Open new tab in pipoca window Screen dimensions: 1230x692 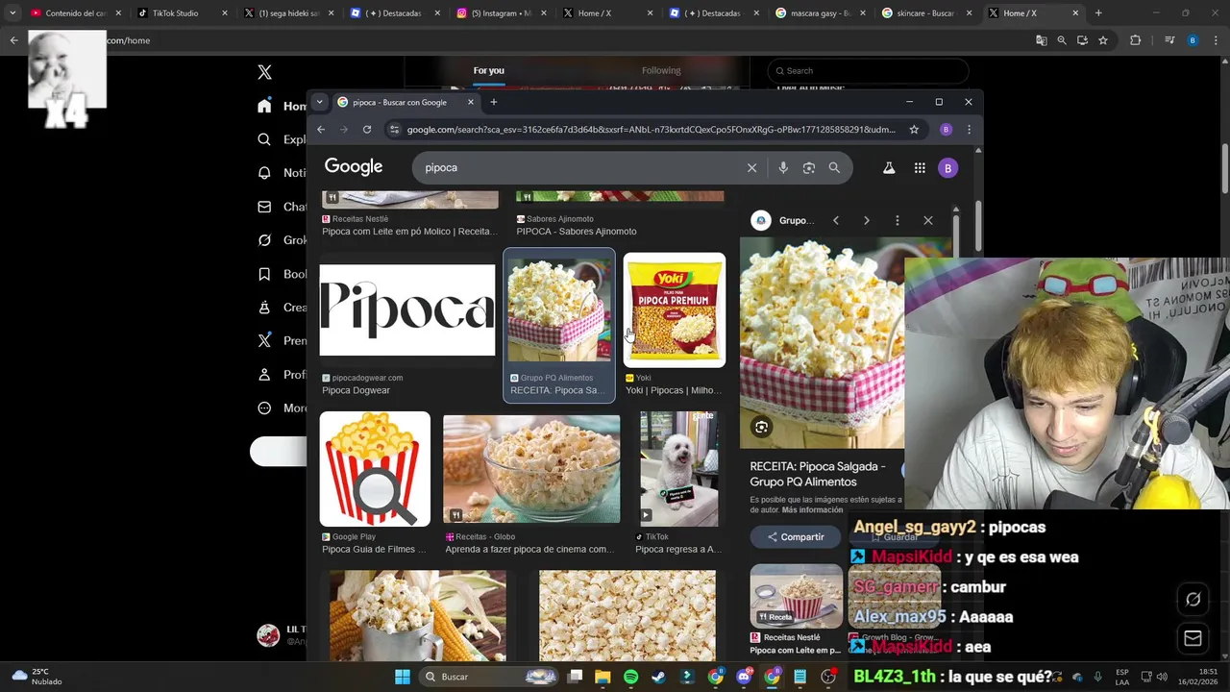click(x=494, y=102)
